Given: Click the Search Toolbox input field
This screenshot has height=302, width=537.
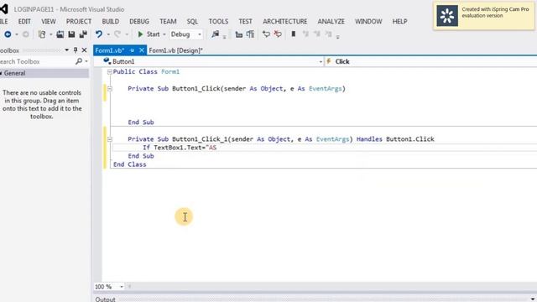Looking at the screenshot, I should point(37,61).
